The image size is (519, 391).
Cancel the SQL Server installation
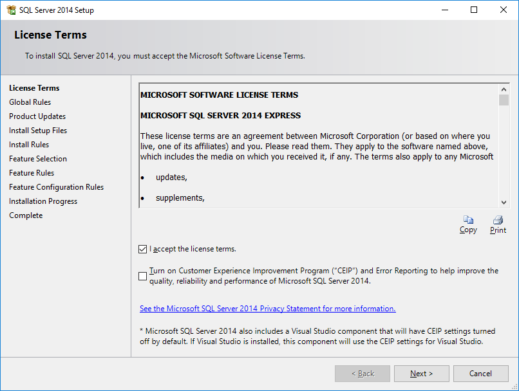coord(481,373)
